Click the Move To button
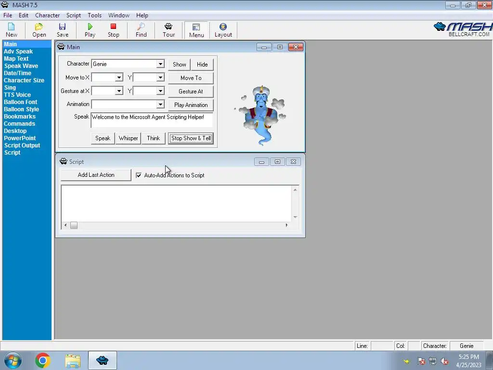This screenshot has width=493, height=370. 191,78
